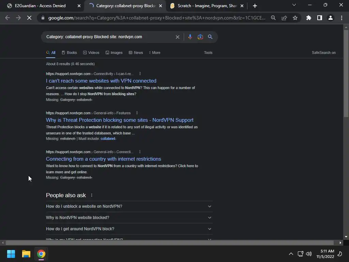Start voice search with microphone
Image resolution: width=349 pixels, height=262 pixels.
190,37
